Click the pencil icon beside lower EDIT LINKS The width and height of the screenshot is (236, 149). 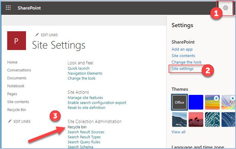(10, 121)
